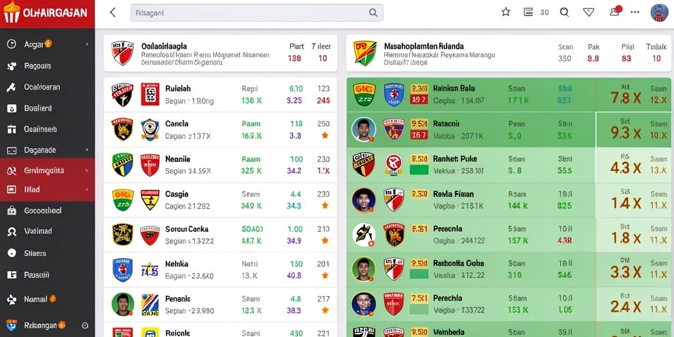Click the 7.8 X odds button
The width and height of the screenshot is (674, 337).
click(625, 98)
